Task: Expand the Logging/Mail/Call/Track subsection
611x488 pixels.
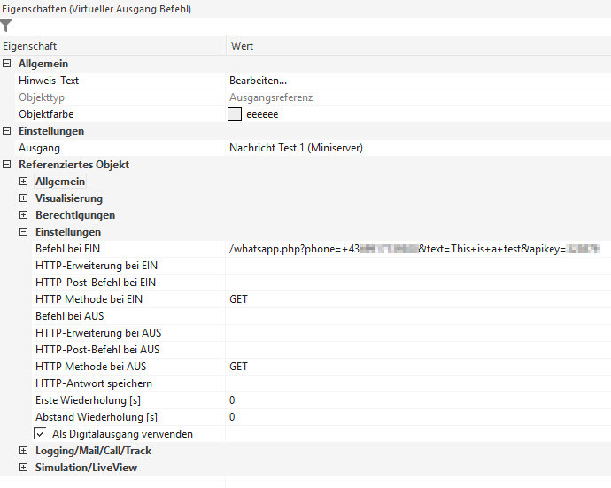Action: click(24, 451)
